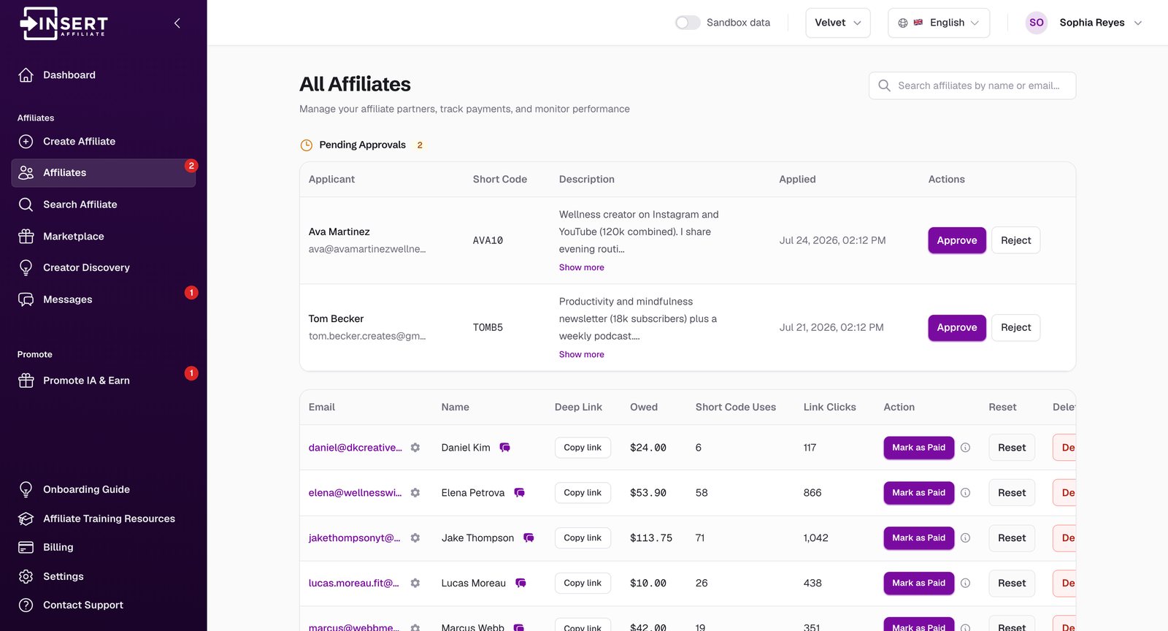The height and width of the screenshot is (631, 1168).
Task: Open the lucas.moreau.fit email link
Action: (x=354, y=584)
